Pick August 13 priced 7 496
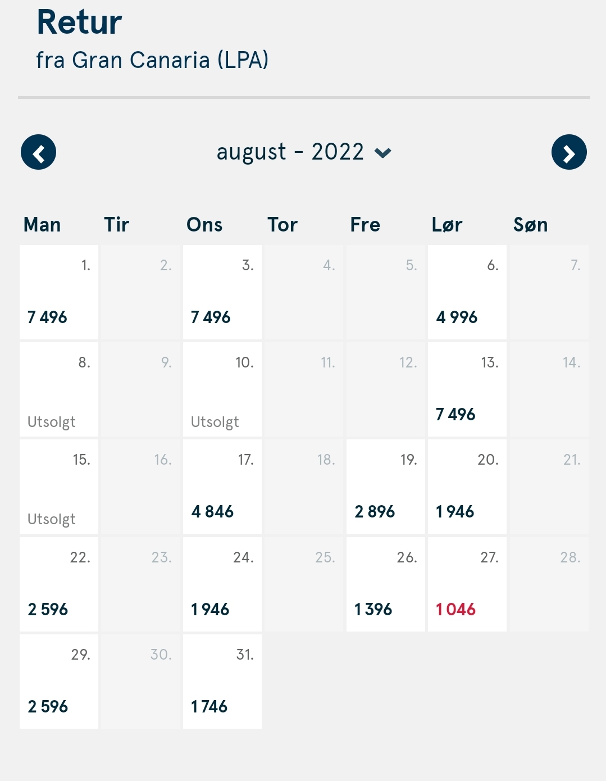The width and height of the screenshot is (606, 781). click(467, 389)
